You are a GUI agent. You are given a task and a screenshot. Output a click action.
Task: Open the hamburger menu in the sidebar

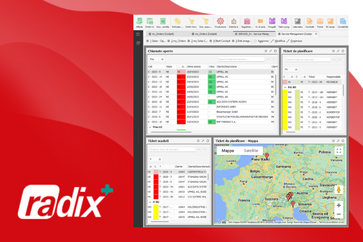pyautogui.click(x=138, y=34)
